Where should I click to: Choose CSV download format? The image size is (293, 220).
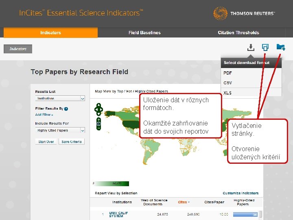click(x=251, y=83)
